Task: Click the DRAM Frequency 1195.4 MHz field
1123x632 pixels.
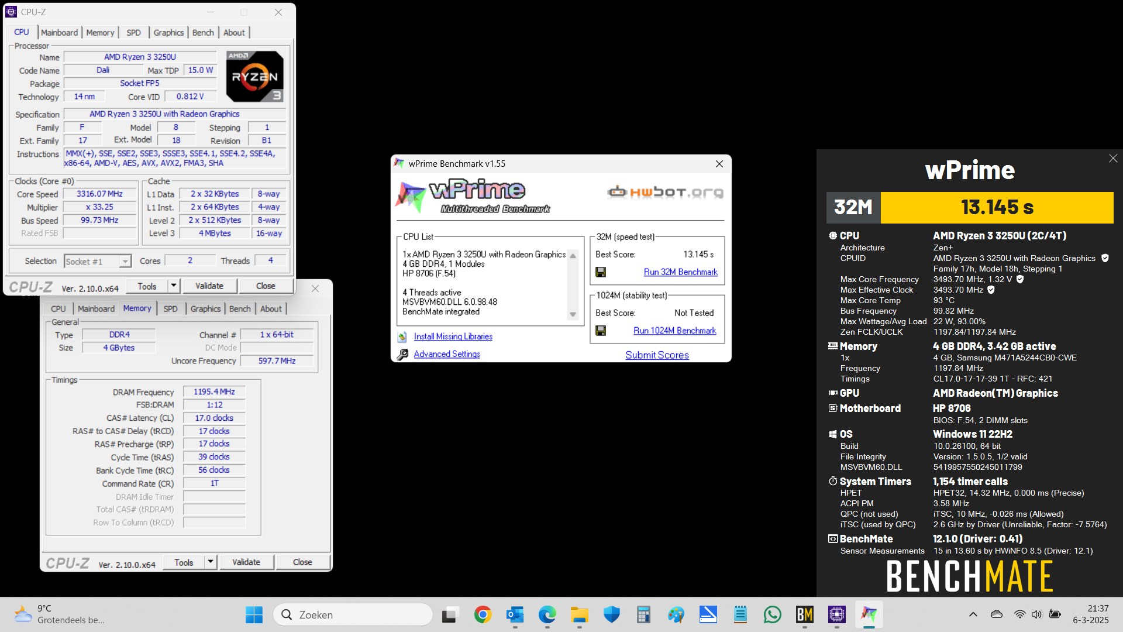Action: point(214,392)
